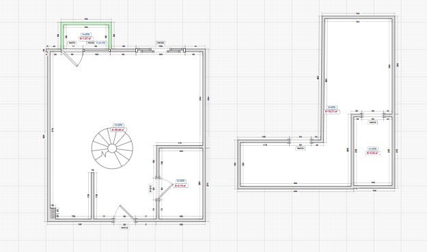Select the gray hatched column in bottom-left corner
This screenshot has height=252, width=427.
pos(53,213)
